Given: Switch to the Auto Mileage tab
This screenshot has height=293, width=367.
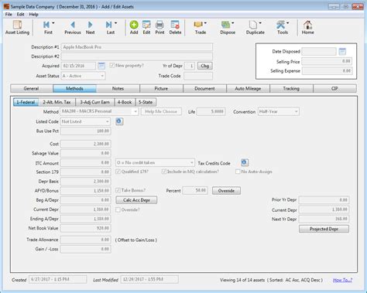Looking at the screenshot, I should point(248,88).
